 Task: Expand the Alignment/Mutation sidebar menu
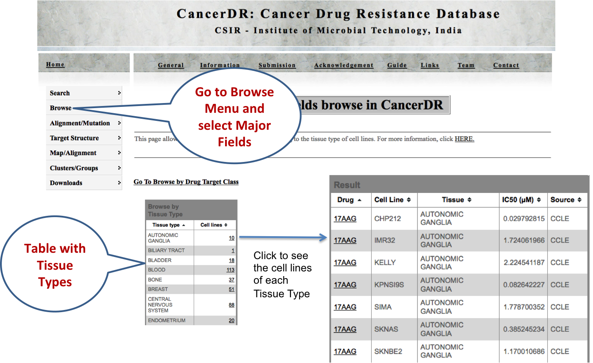pyautogui.click(x=84, y=123)
